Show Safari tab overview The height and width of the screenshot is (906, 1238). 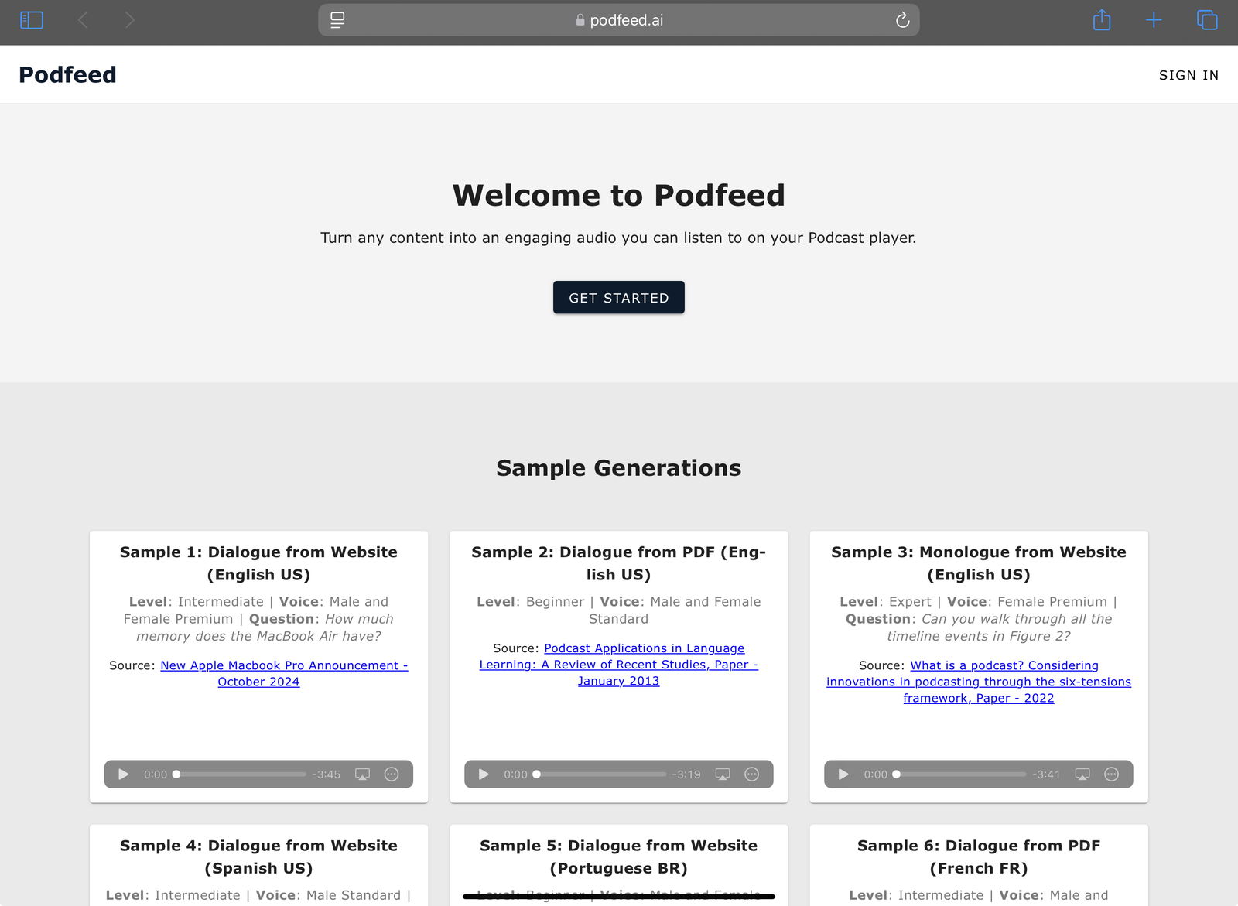tap(1206, 20)
